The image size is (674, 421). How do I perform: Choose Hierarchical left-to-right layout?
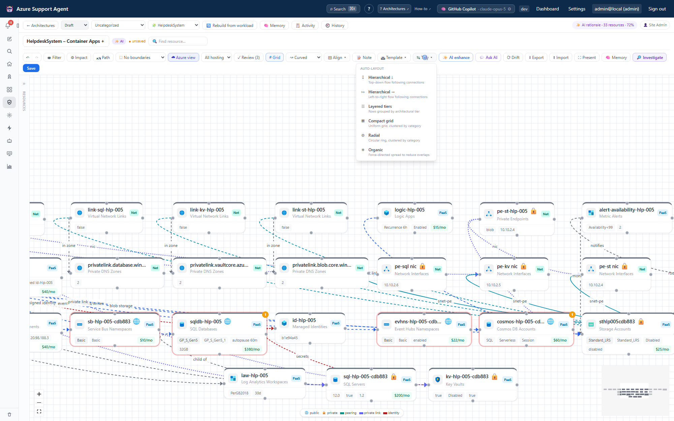pos(396,94)
